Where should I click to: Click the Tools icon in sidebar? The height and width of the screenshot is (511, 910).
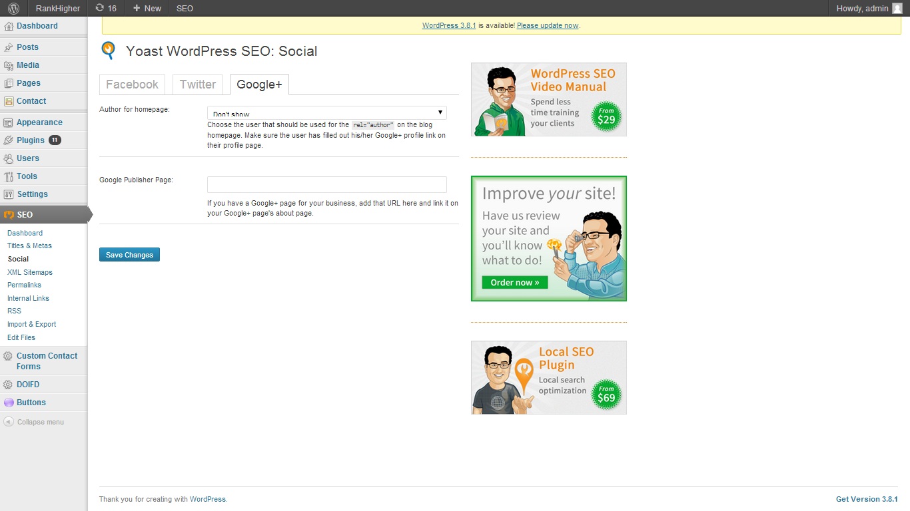pos(9,176)
